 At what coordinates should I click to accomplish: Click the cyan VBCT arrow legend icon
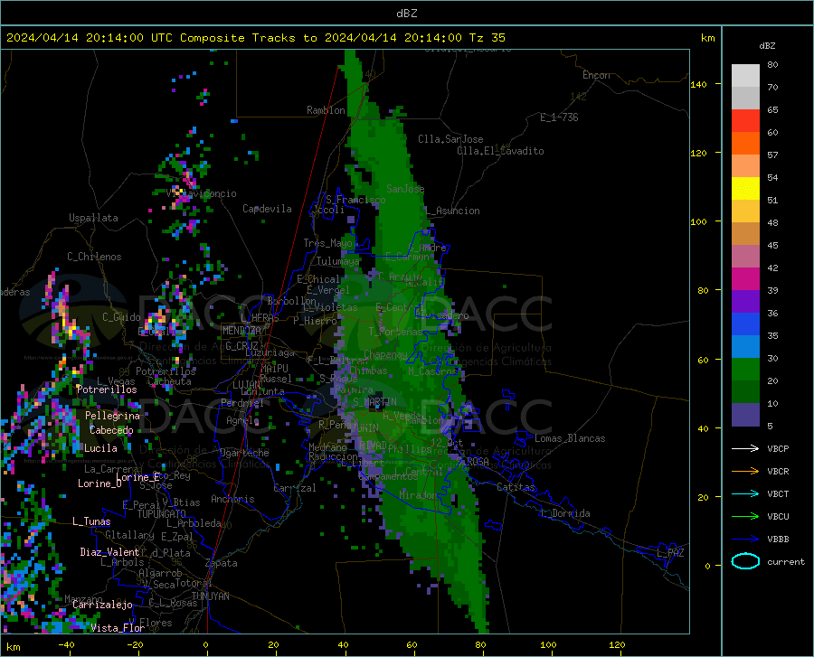tap(745, 493)
